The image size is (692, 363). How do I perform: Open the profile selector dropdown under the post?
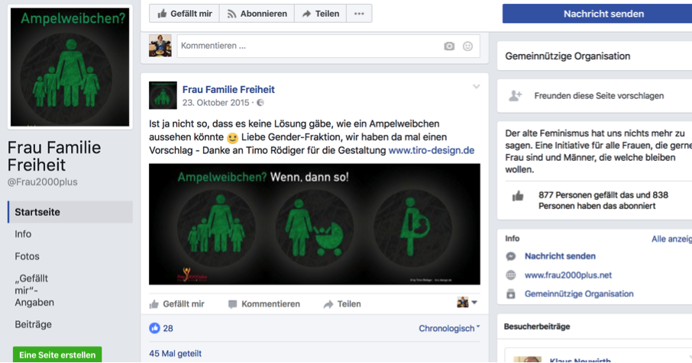point(467,302)
